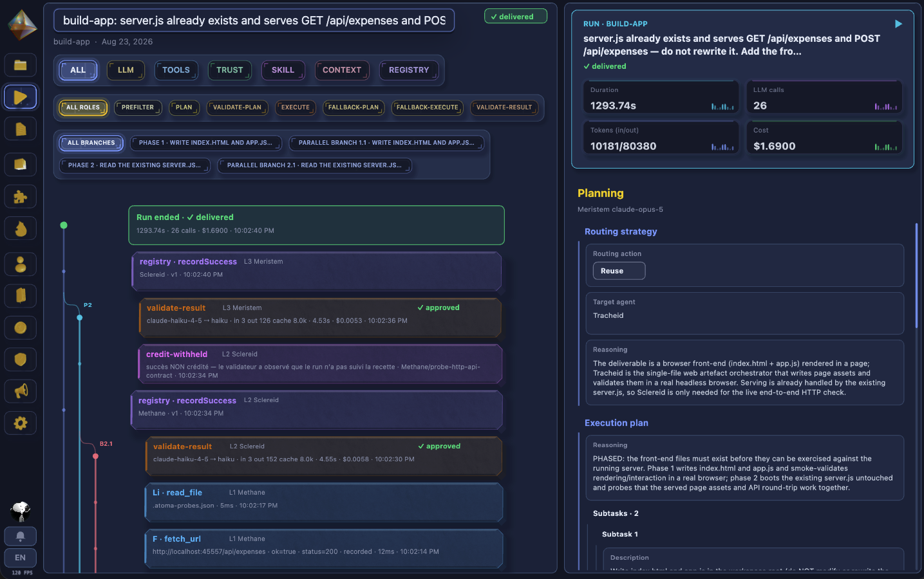This screenshot has height=579, width=924.
Task: Toggle the FALLBACK-PLAN role filter
Action: [x=354, y=107]
